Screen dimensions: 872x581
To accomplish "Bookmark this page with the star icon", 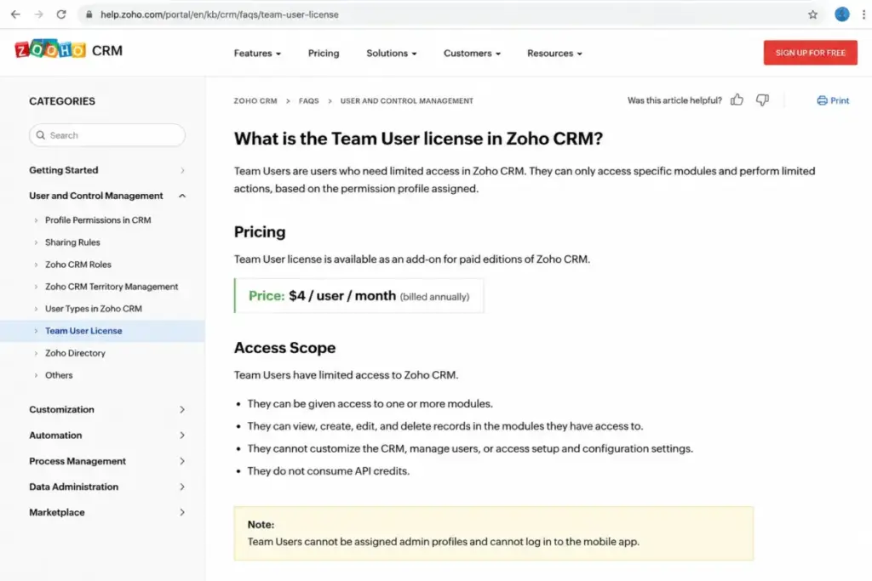I will tap(812, 14).
